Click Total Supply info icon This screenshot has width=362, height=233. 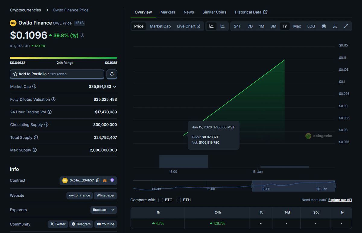[36, 138]
